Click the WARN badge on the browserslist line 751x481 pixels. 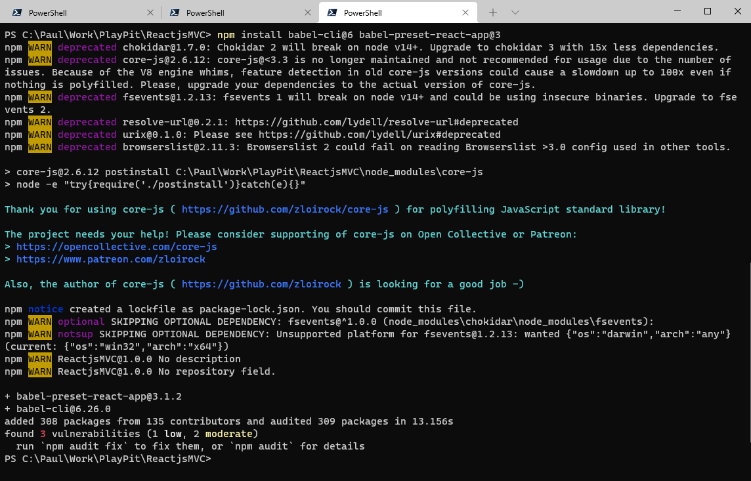click(40, 147)
